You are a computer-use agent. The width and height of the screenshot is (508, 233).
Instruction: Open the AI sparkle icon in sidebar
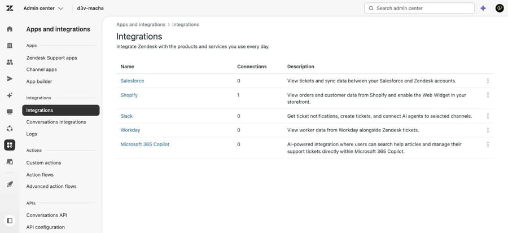(10, 95)
